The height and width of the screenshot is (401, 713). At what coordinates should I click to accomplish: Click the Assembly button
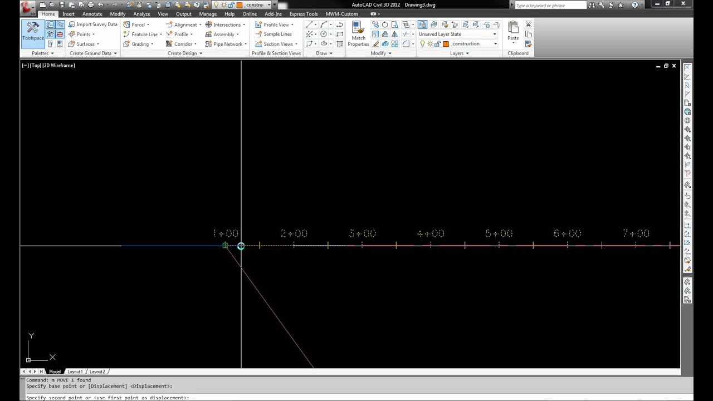[x=222, y=34]
